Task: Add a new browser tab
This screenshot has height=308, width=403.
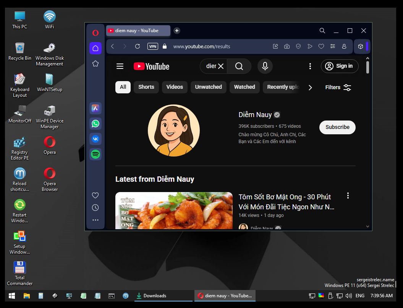Action: point(177,31)
